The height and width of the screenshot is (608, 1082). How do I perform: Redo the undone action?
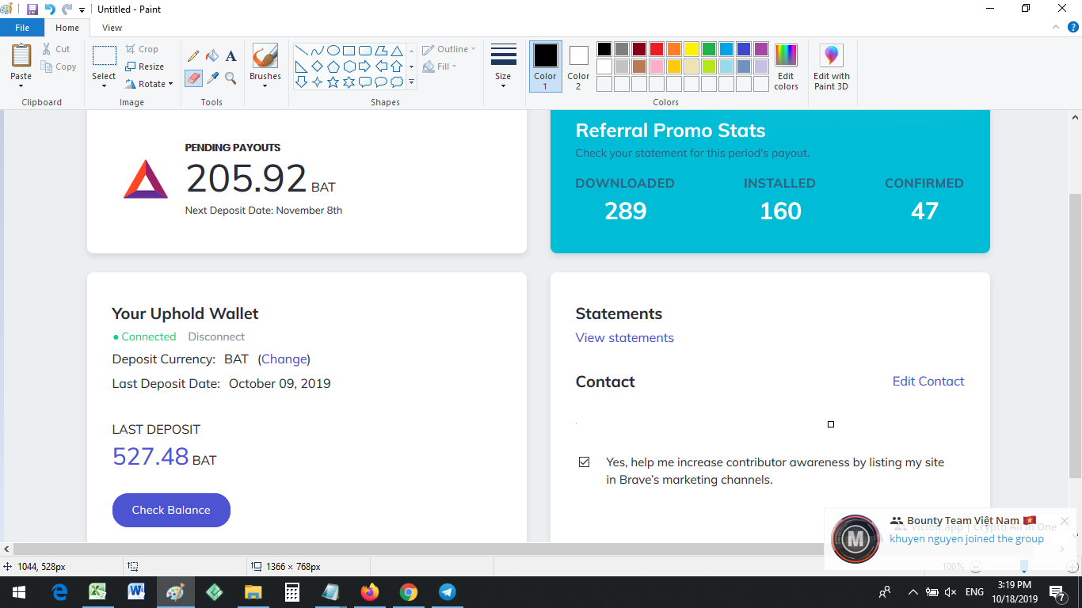click(x=67, y=9)
